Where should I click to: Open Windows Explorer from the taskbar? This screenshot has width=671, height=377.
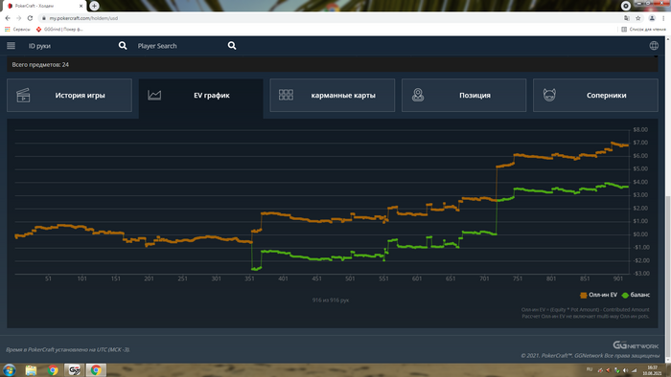pyautogui.click(x=31, y=369)
